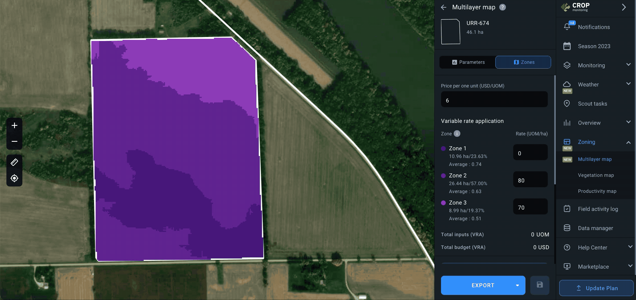Viewport: 636px width, 300px height.
Task: Select the Zones tab
Action: tap(523, 62)
